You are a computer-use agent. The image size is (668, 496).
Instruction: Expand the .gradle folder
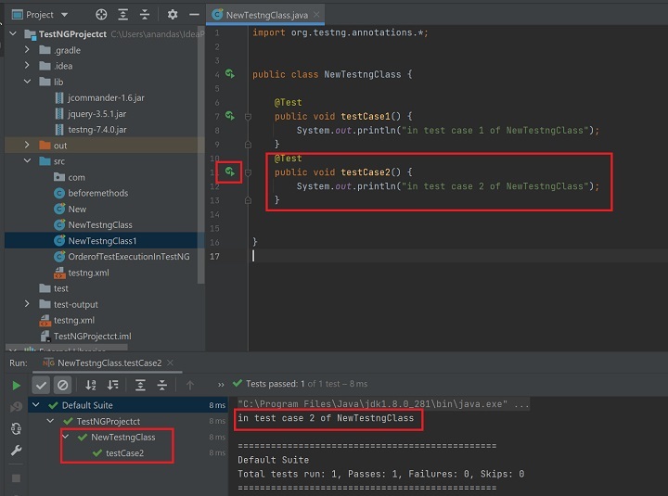tap(27, 50)
